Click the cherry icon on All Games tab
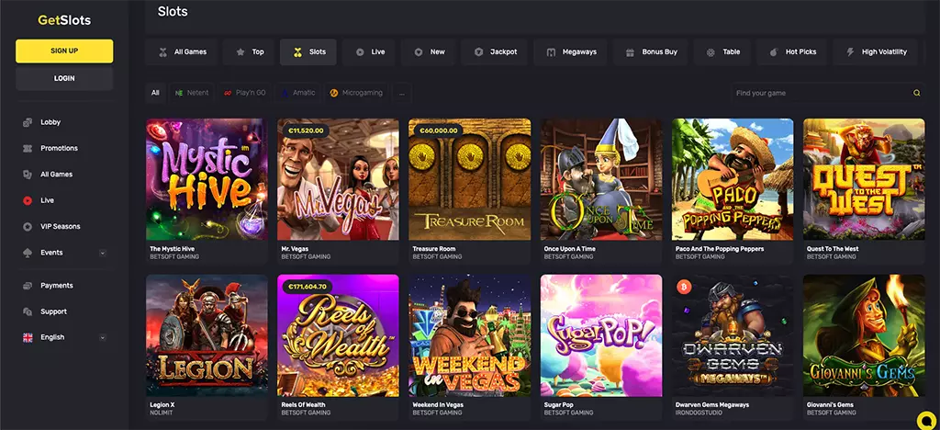This screenshot has width=940, height=430. point(163,52)
